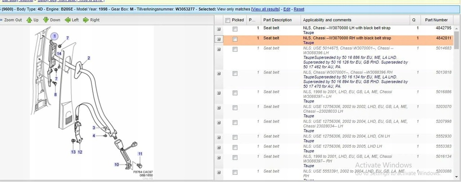The height and width of the screenshot is (182, 461).
Task: Select callout number 12 in the diagram
Action: tap(80, 152)
